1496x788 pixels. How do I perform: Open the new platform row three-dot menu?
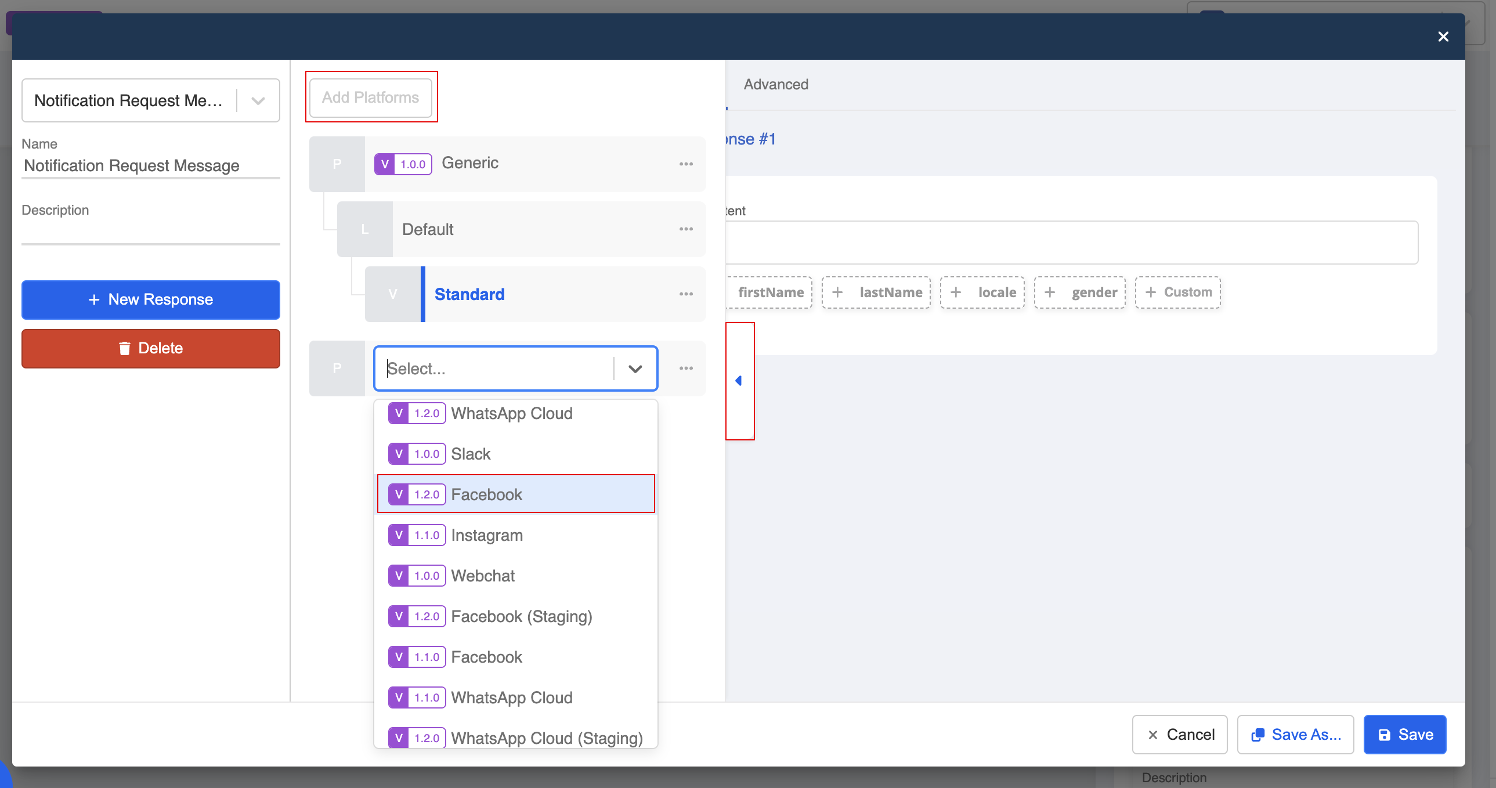click(686, 368)
